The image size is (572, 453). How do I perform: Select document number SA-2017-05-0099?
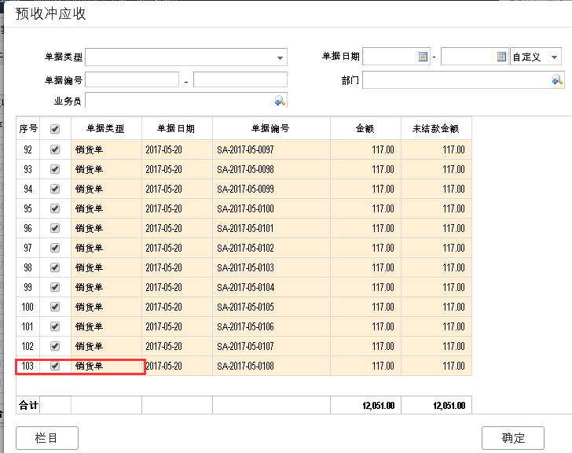point(245,189)
